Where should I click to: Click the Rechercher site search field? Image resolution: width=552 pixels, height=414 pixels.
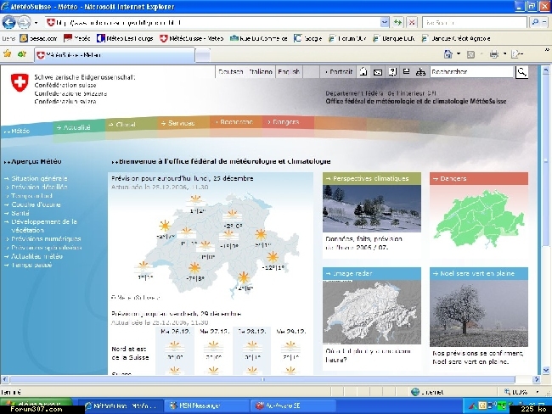tap(471, 72)
